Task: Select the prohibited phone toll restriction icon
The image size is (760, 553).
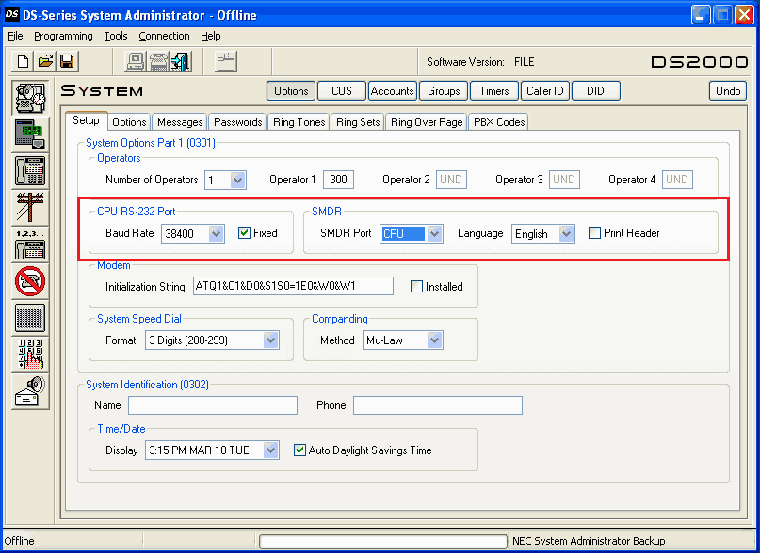Action: pos(30,281)
